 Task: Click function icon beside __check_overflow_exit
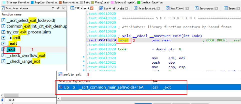[x=3, y=55]
